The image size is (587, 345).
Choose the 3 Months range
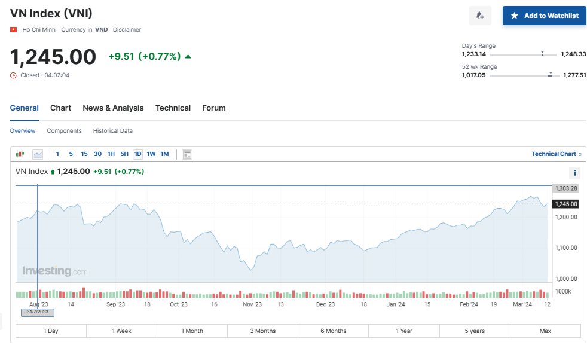point(262,331)
